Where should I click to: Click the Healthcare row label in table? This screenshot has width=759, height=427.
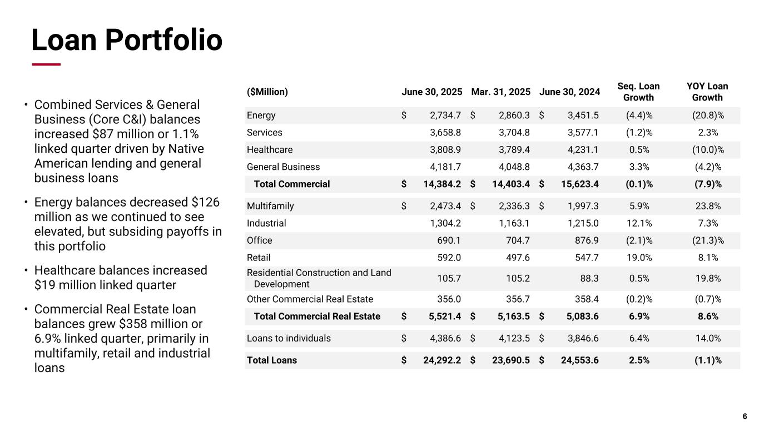coord(270,150)
